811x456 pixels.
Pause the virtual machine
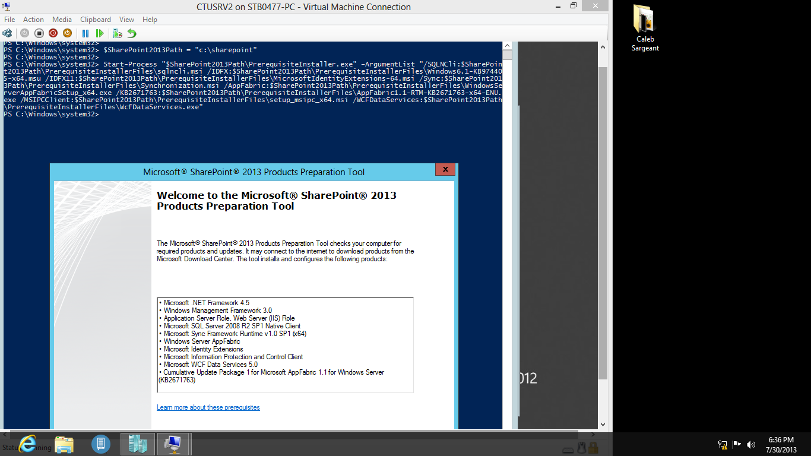[x=85, y=33]
